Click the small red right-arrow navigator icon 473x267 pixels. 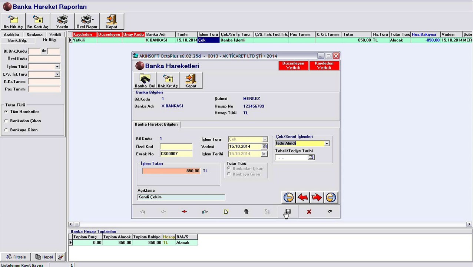[184, 212]
